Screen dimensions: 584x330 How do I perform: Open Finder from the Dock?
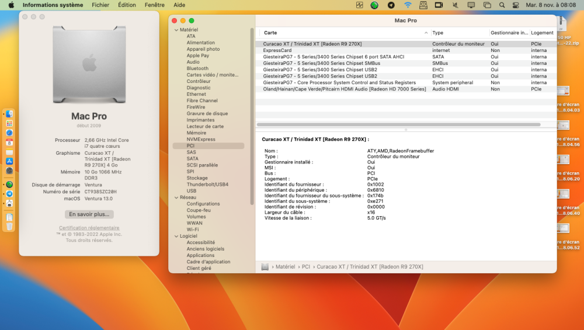point(9,114)
